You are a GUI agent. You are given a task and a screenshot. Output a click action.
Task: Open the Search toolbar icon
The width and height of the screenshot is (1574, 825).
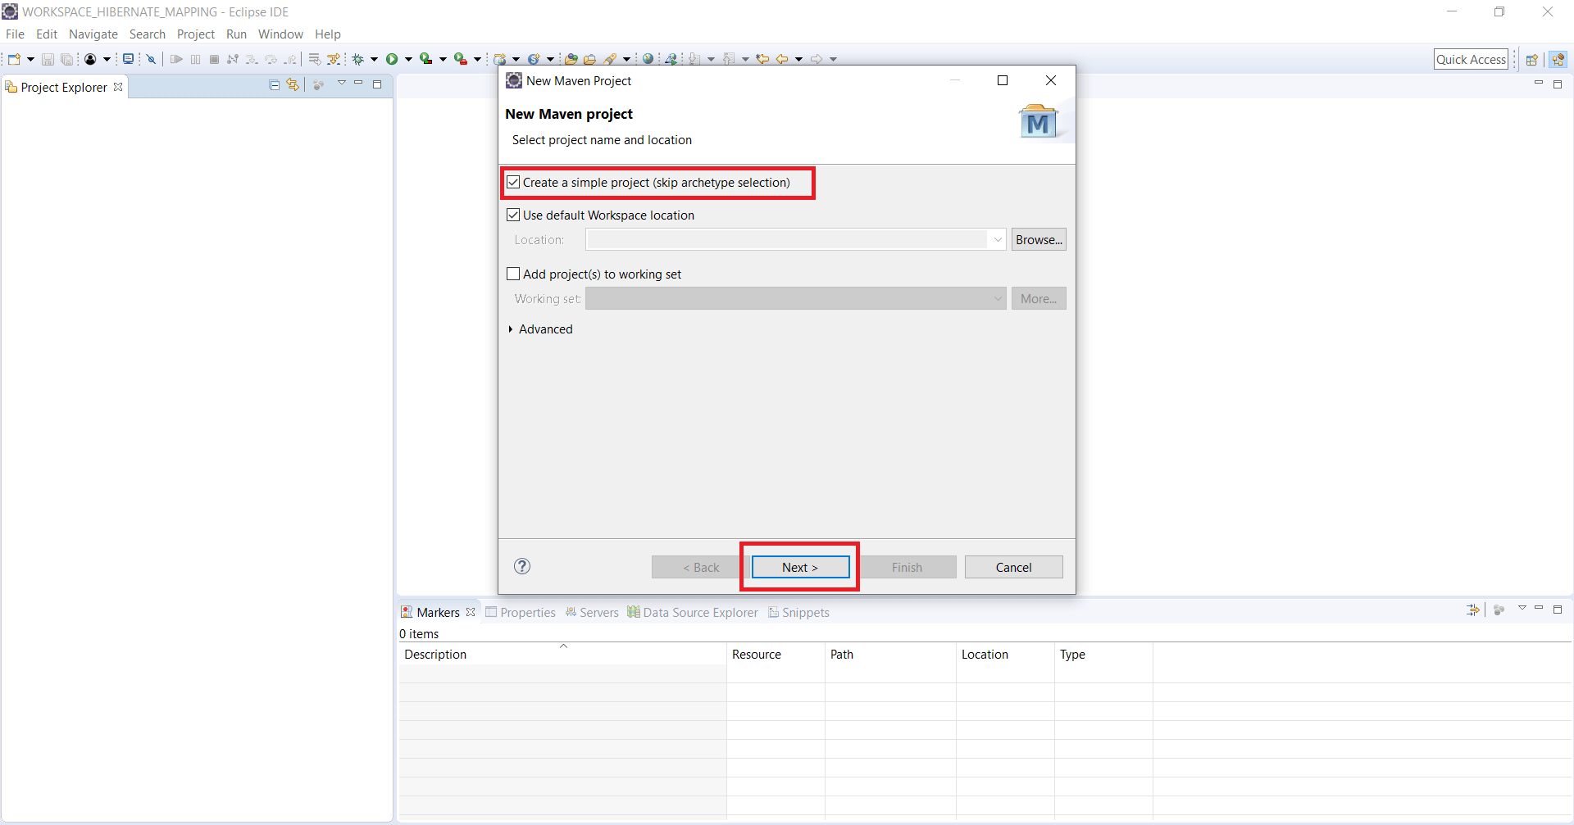pos(613,58)
